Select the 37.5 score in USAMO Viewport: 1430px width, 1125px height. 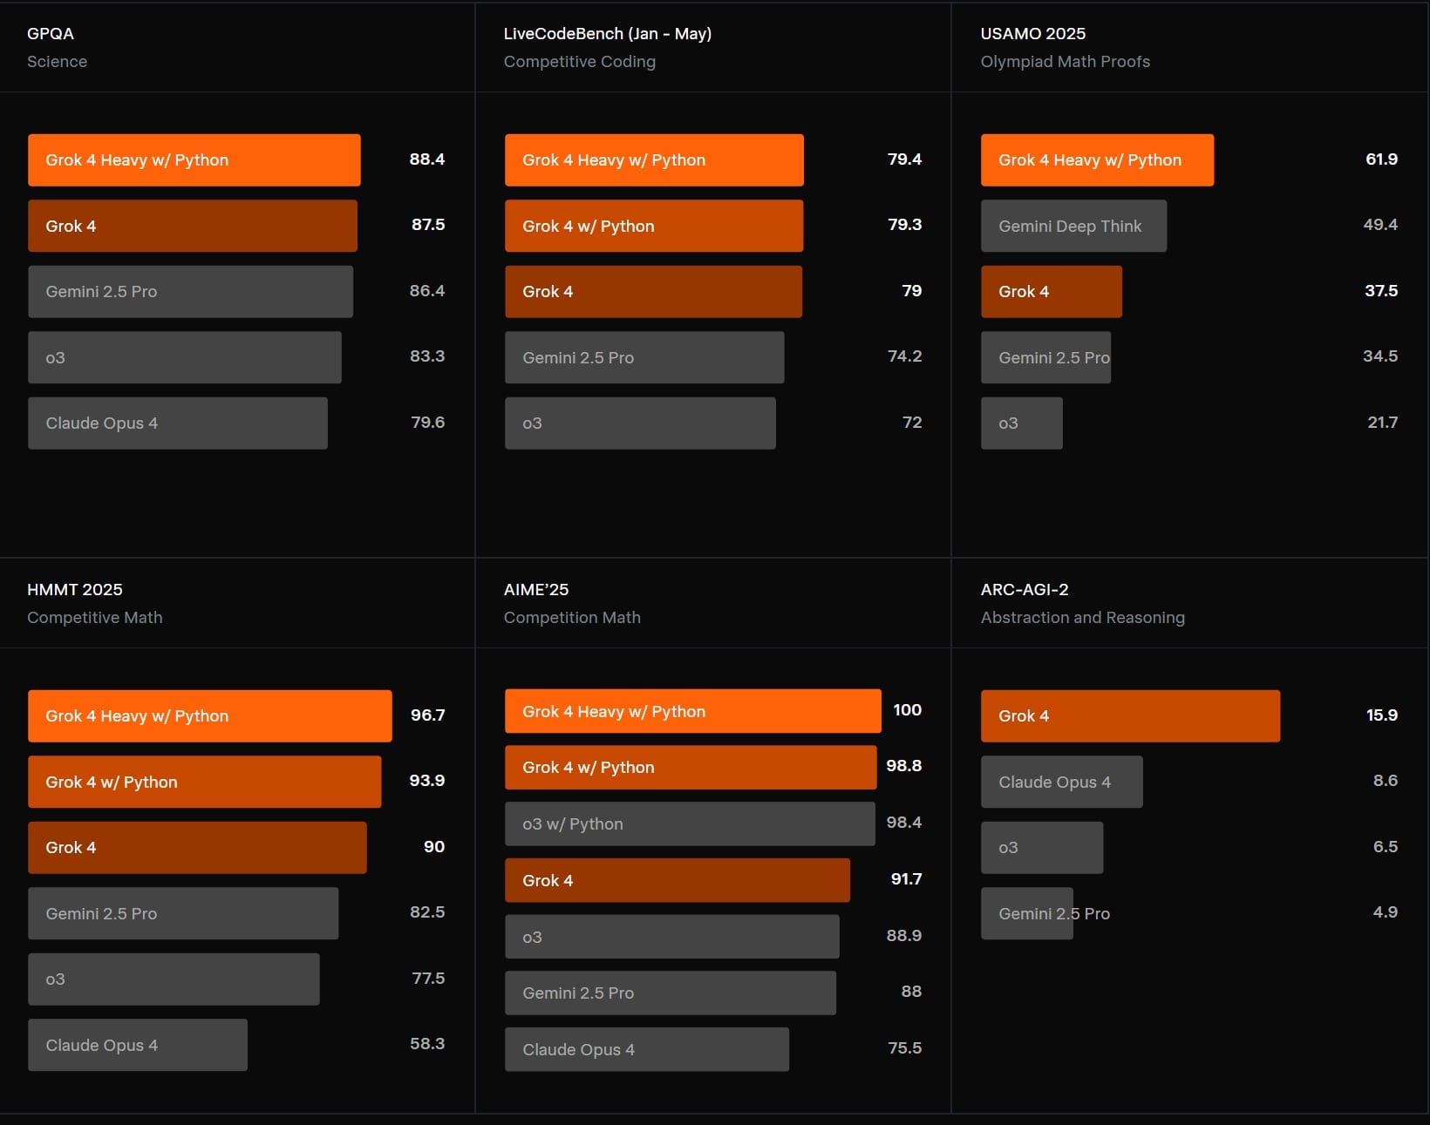(x=1381, y=290)
